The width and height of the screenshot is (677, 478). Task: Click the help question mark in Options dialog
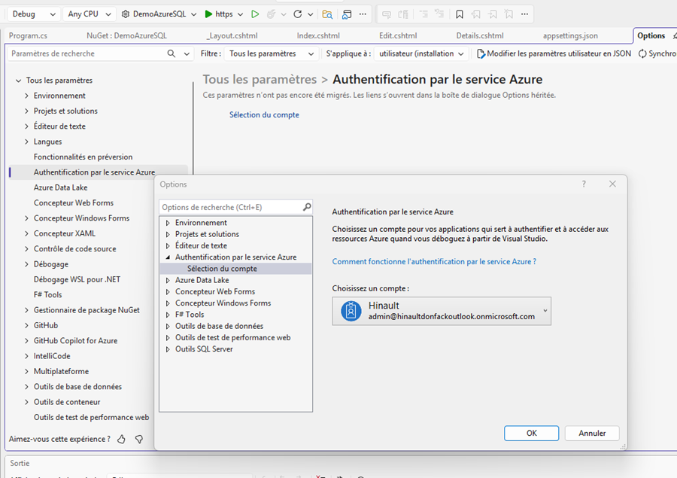coord(584,184)
